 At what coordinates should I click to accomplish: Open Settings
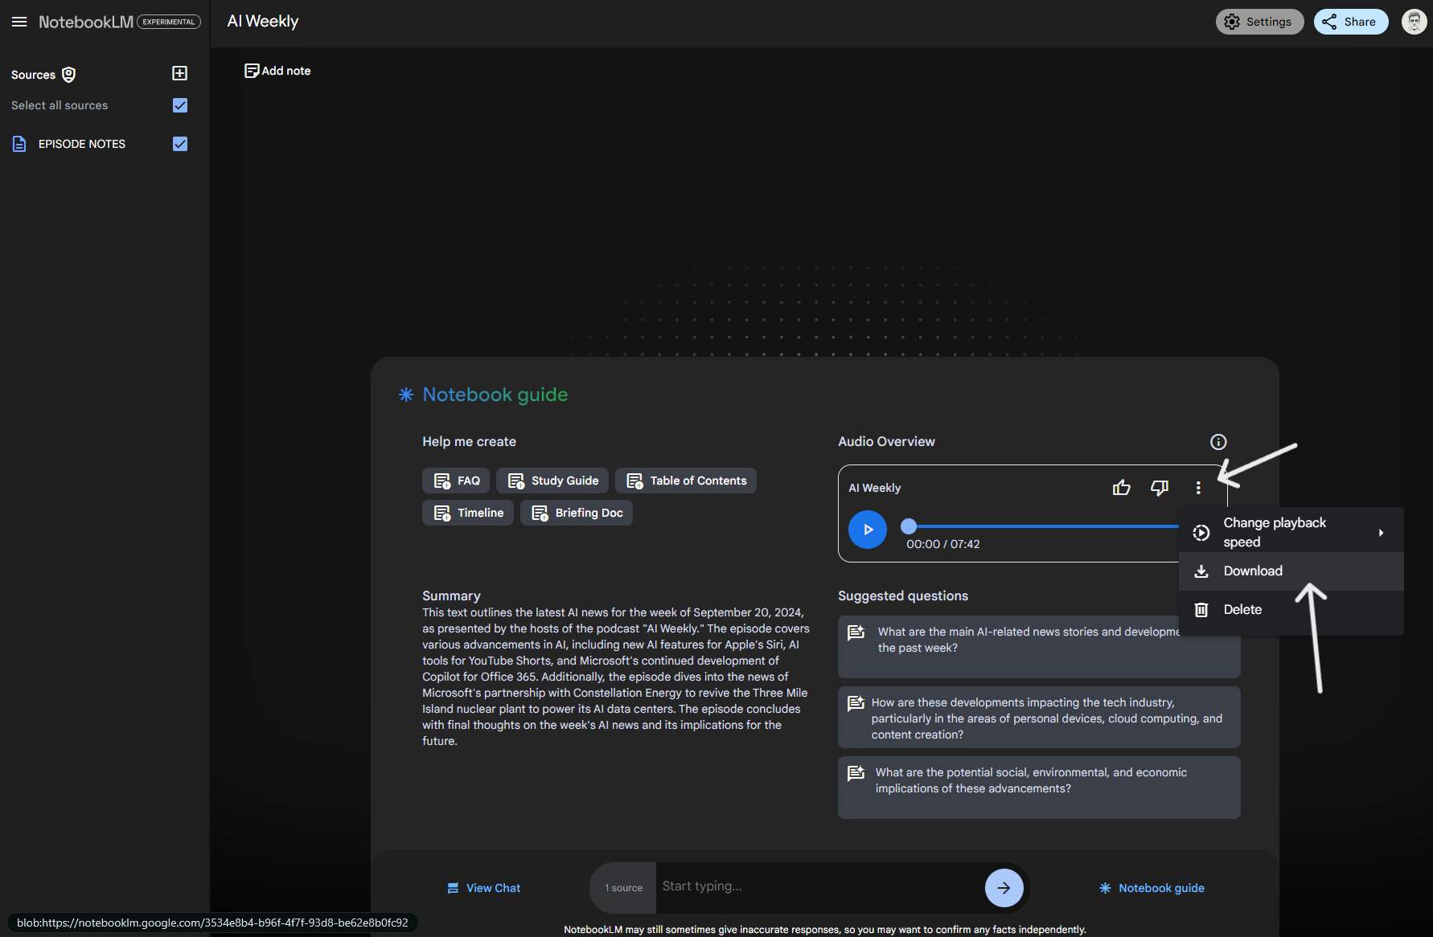tap(1259, 22)
